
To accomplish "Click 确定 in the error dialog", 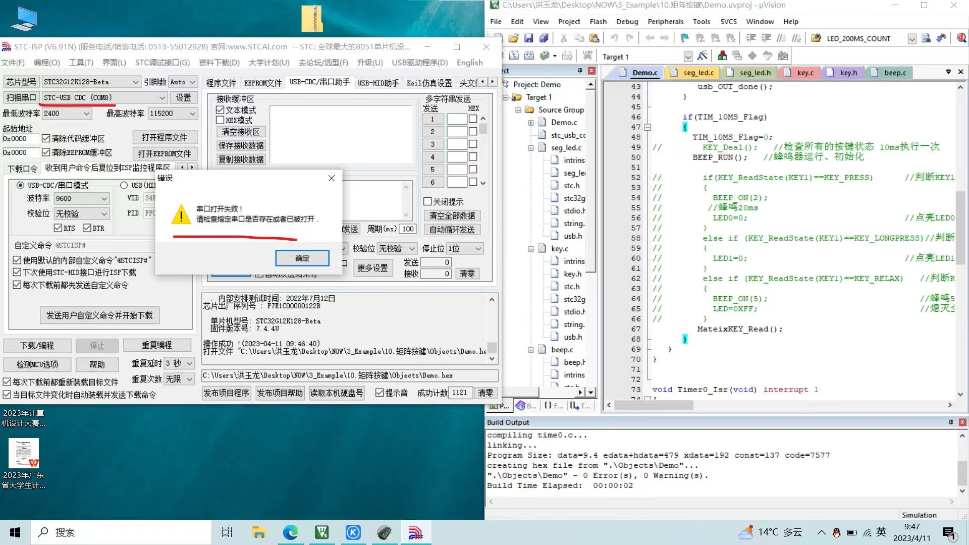I will [x=302, y=258].
